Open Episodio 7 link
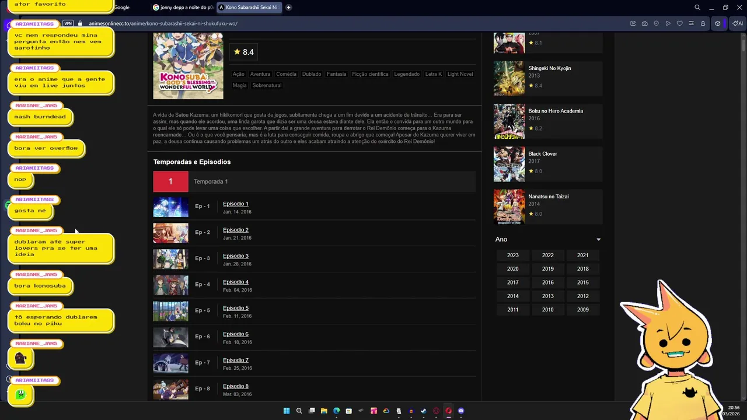The height and width of the screenshot is (420, 747). tap(236, 360)
